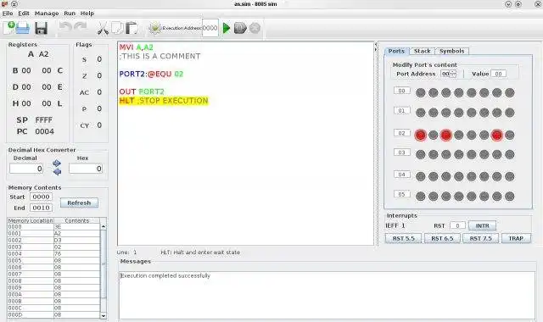543x322 pixels.
Task: Click the Refresh memory button
Action: (x=79, y=203)
